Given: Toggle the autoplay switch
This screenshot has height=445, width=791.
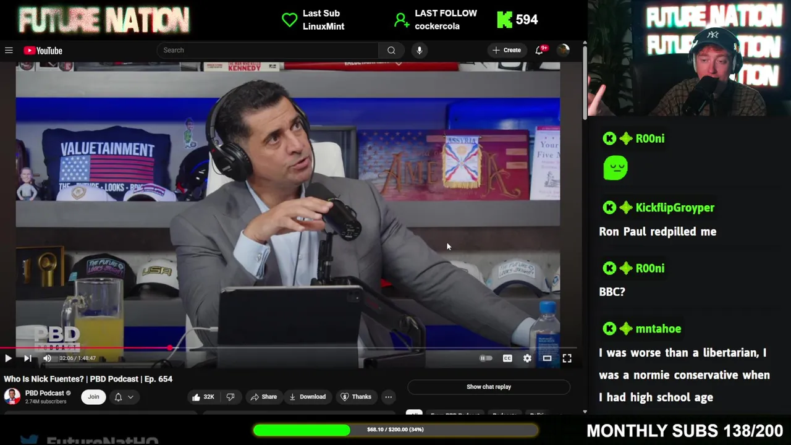Looking at the screenshot, I should (486, 358).
